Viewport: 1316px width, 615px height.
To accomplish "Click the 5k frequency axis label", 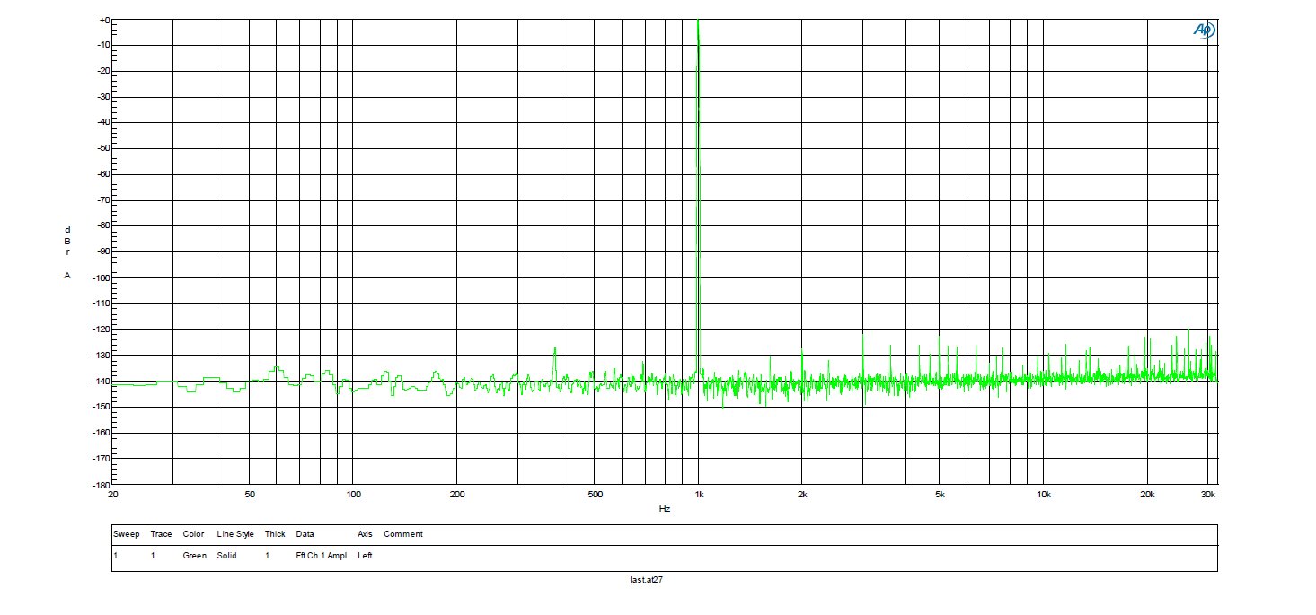I will click(x=940, y=495).
